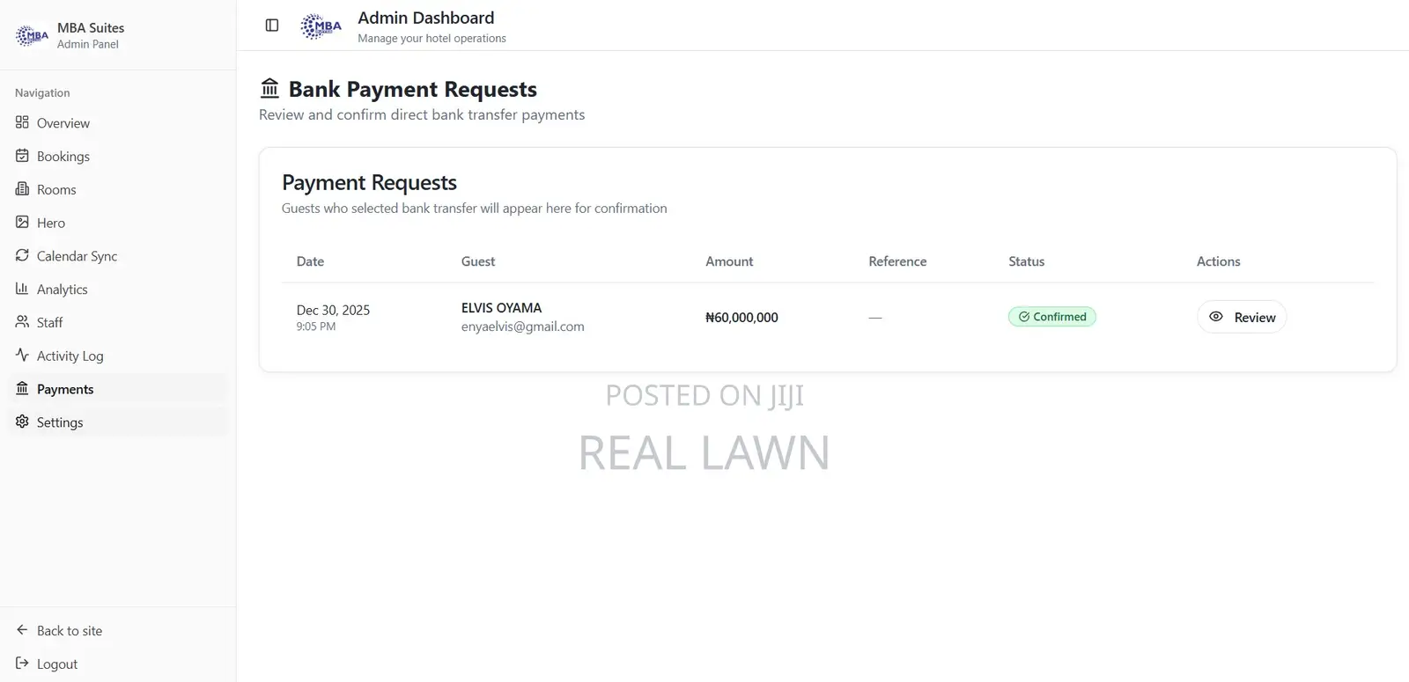Click the Amount column header
Screen dimensions: 1409x682
coord(729,261)
